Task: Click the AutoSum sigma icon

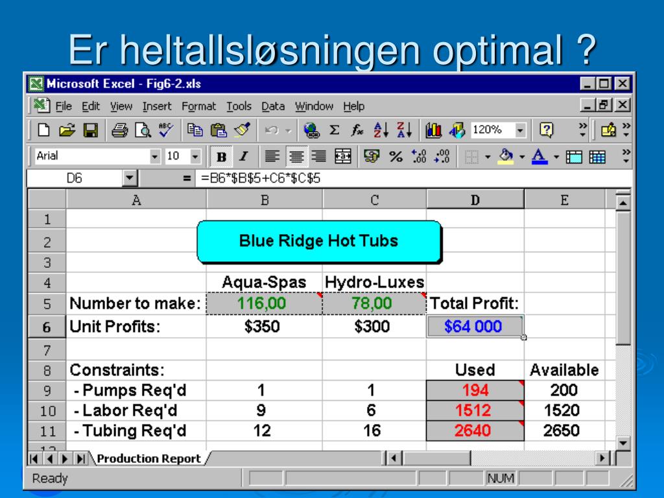Action: click(x=335, y=130)
